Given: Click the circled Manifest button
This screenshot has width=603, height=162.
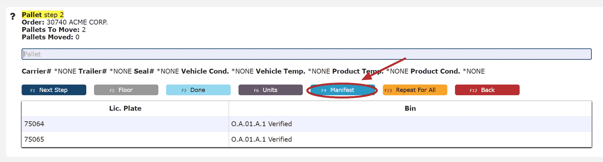Looking at the screenshot, I should [342, 90].
